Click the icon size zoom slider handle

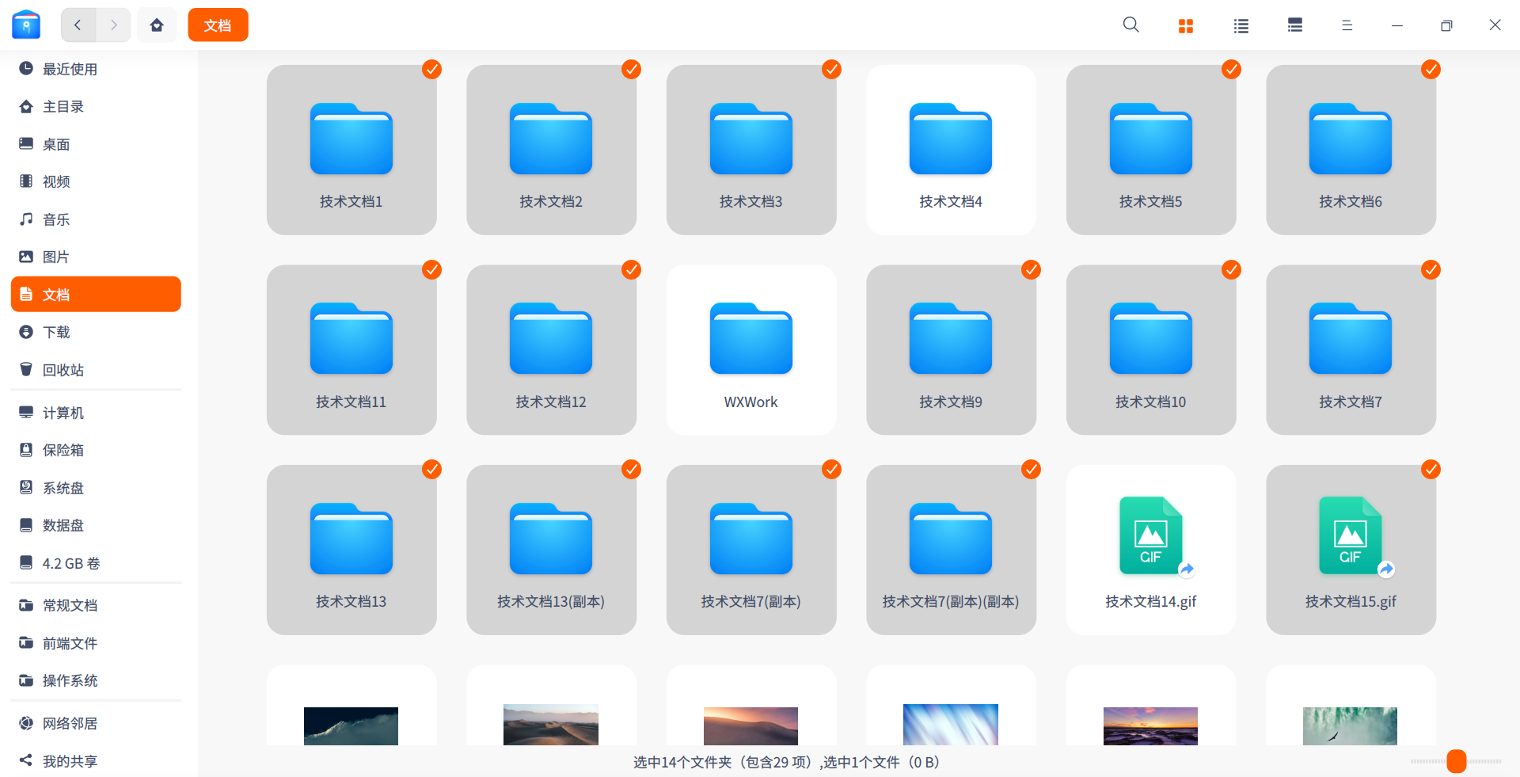(x=1457, y=761)
